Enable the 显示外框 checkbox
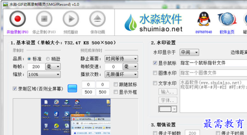Screen dimensions: 247x135 pyautogui.click(x=116, y=92)
